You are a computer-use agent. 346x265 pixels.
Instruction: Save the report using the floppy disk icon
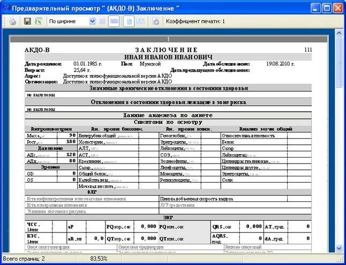[27, 21]
